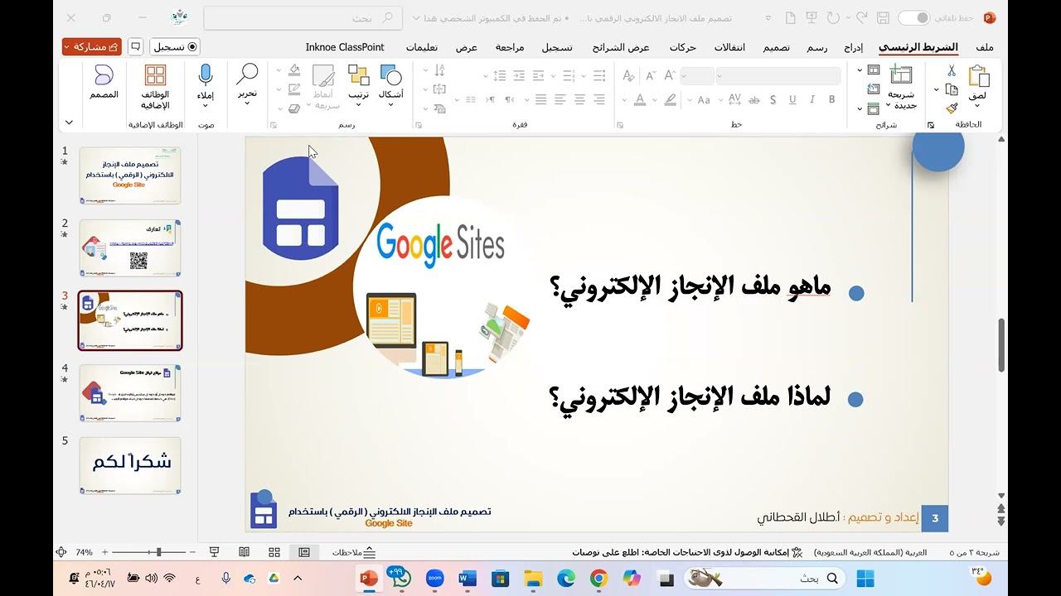
Task: Click the Font Color red swatch
Action: point(640,100)
